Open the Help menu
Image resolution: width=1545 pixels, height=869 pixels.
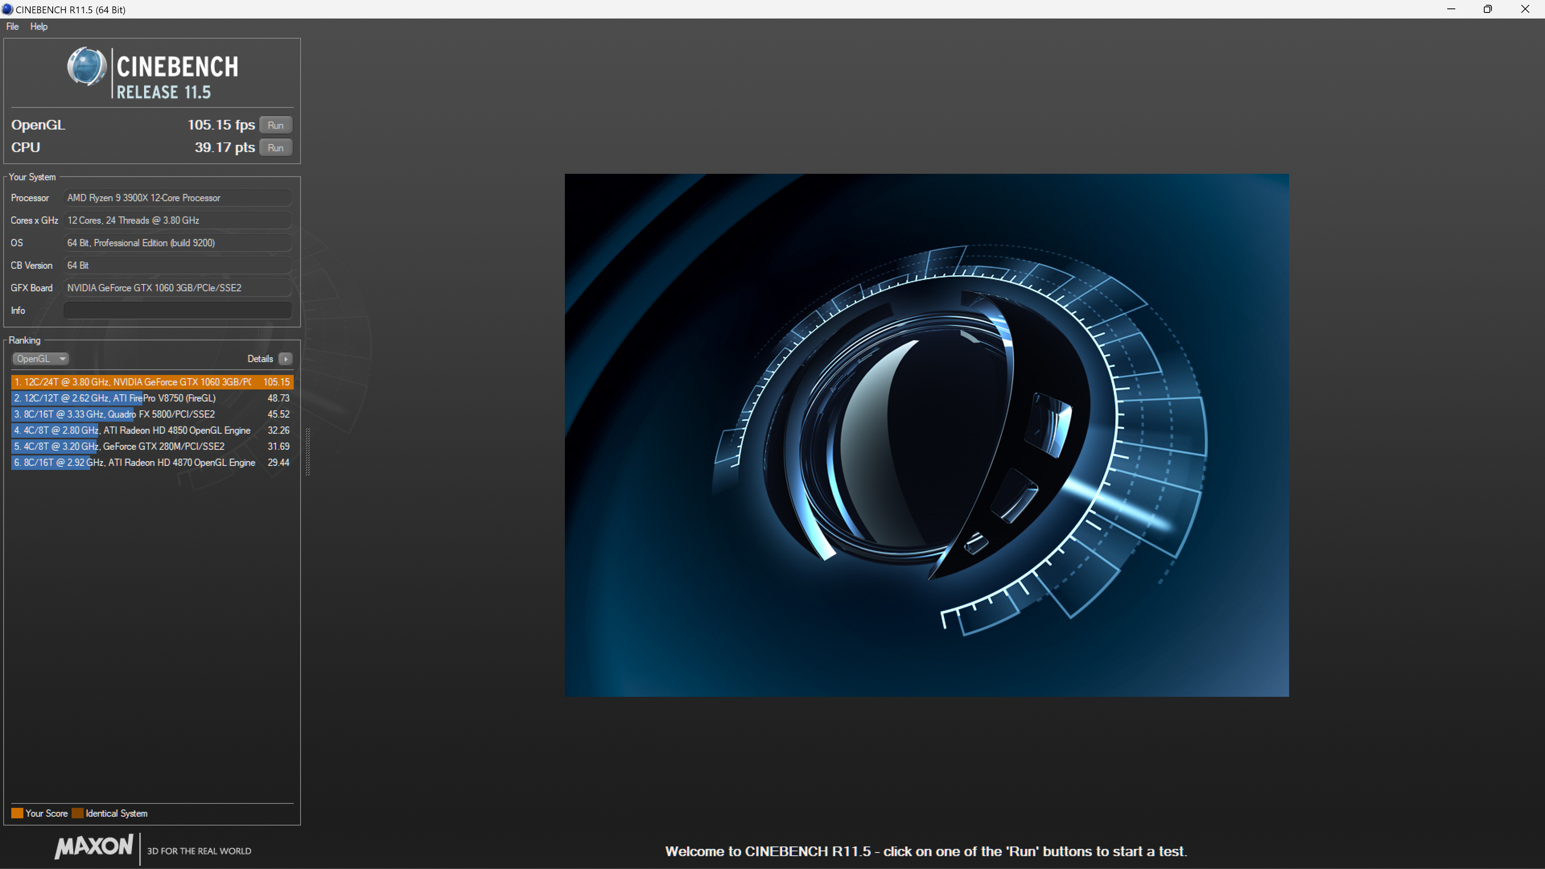coord(39,27)
